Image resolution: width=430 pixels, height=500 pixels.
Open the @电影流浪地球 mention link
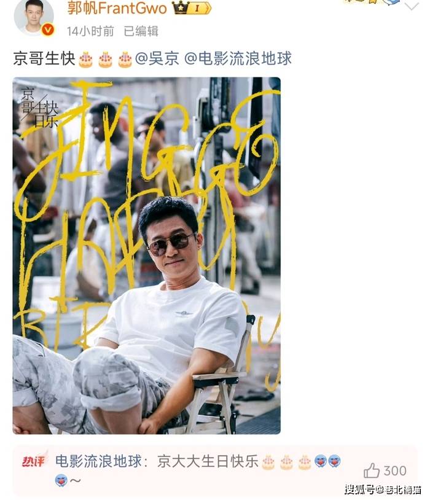pos(238,59)
